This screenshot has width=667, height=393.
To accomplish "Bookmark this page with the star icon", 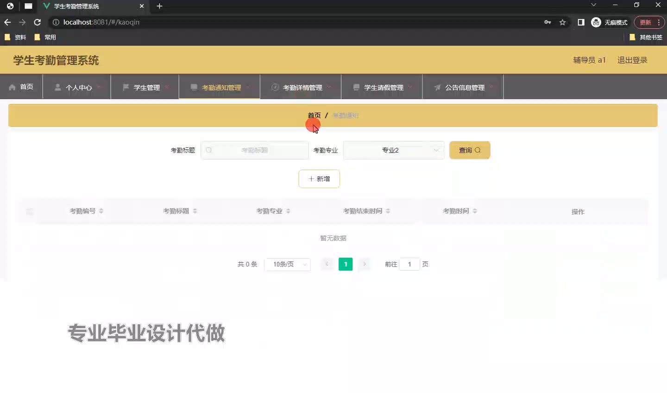I will 562,22.
